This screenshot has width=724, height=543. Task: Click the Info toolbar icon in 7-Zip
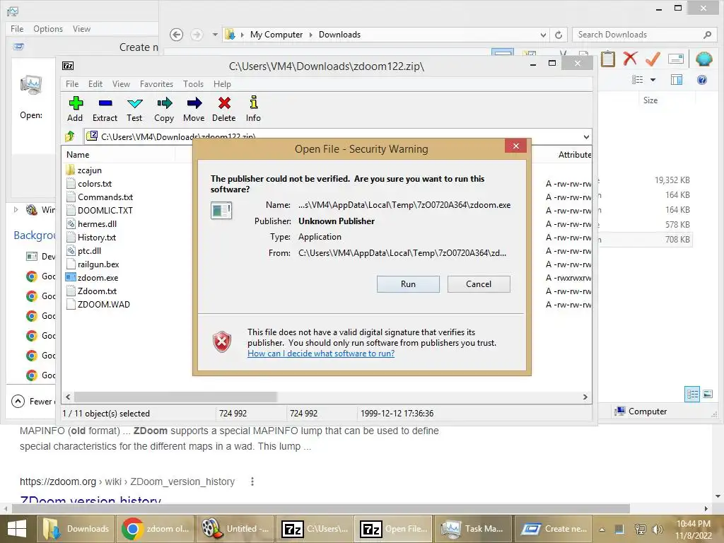pyautogui.click(x=254, y=103)
